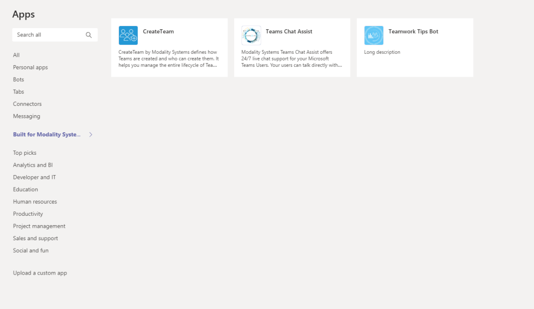Open the Teams Chat Assist app icon

(251, 35)
